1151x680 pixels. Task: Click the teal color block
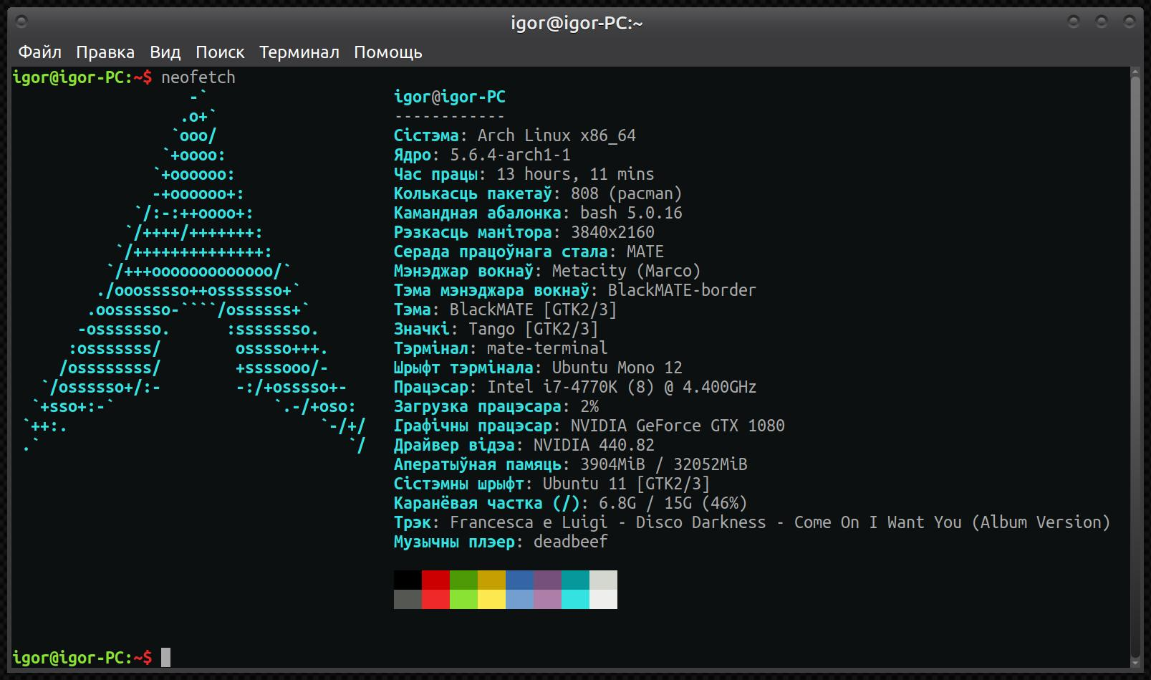click(575, 580)
